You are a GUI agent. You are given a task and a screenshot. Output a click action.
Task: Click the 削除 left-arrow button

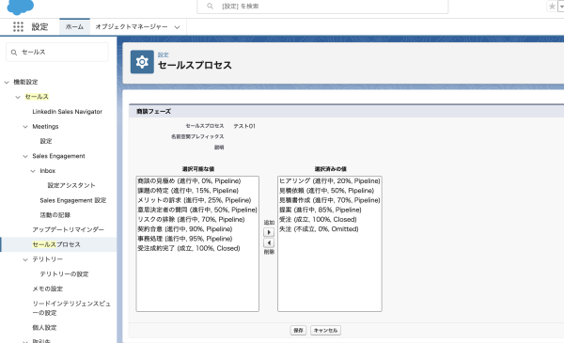269,242
